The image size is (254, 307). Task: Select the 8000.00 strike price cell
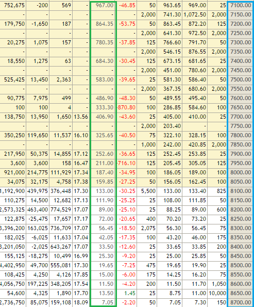tap(241, 173)
